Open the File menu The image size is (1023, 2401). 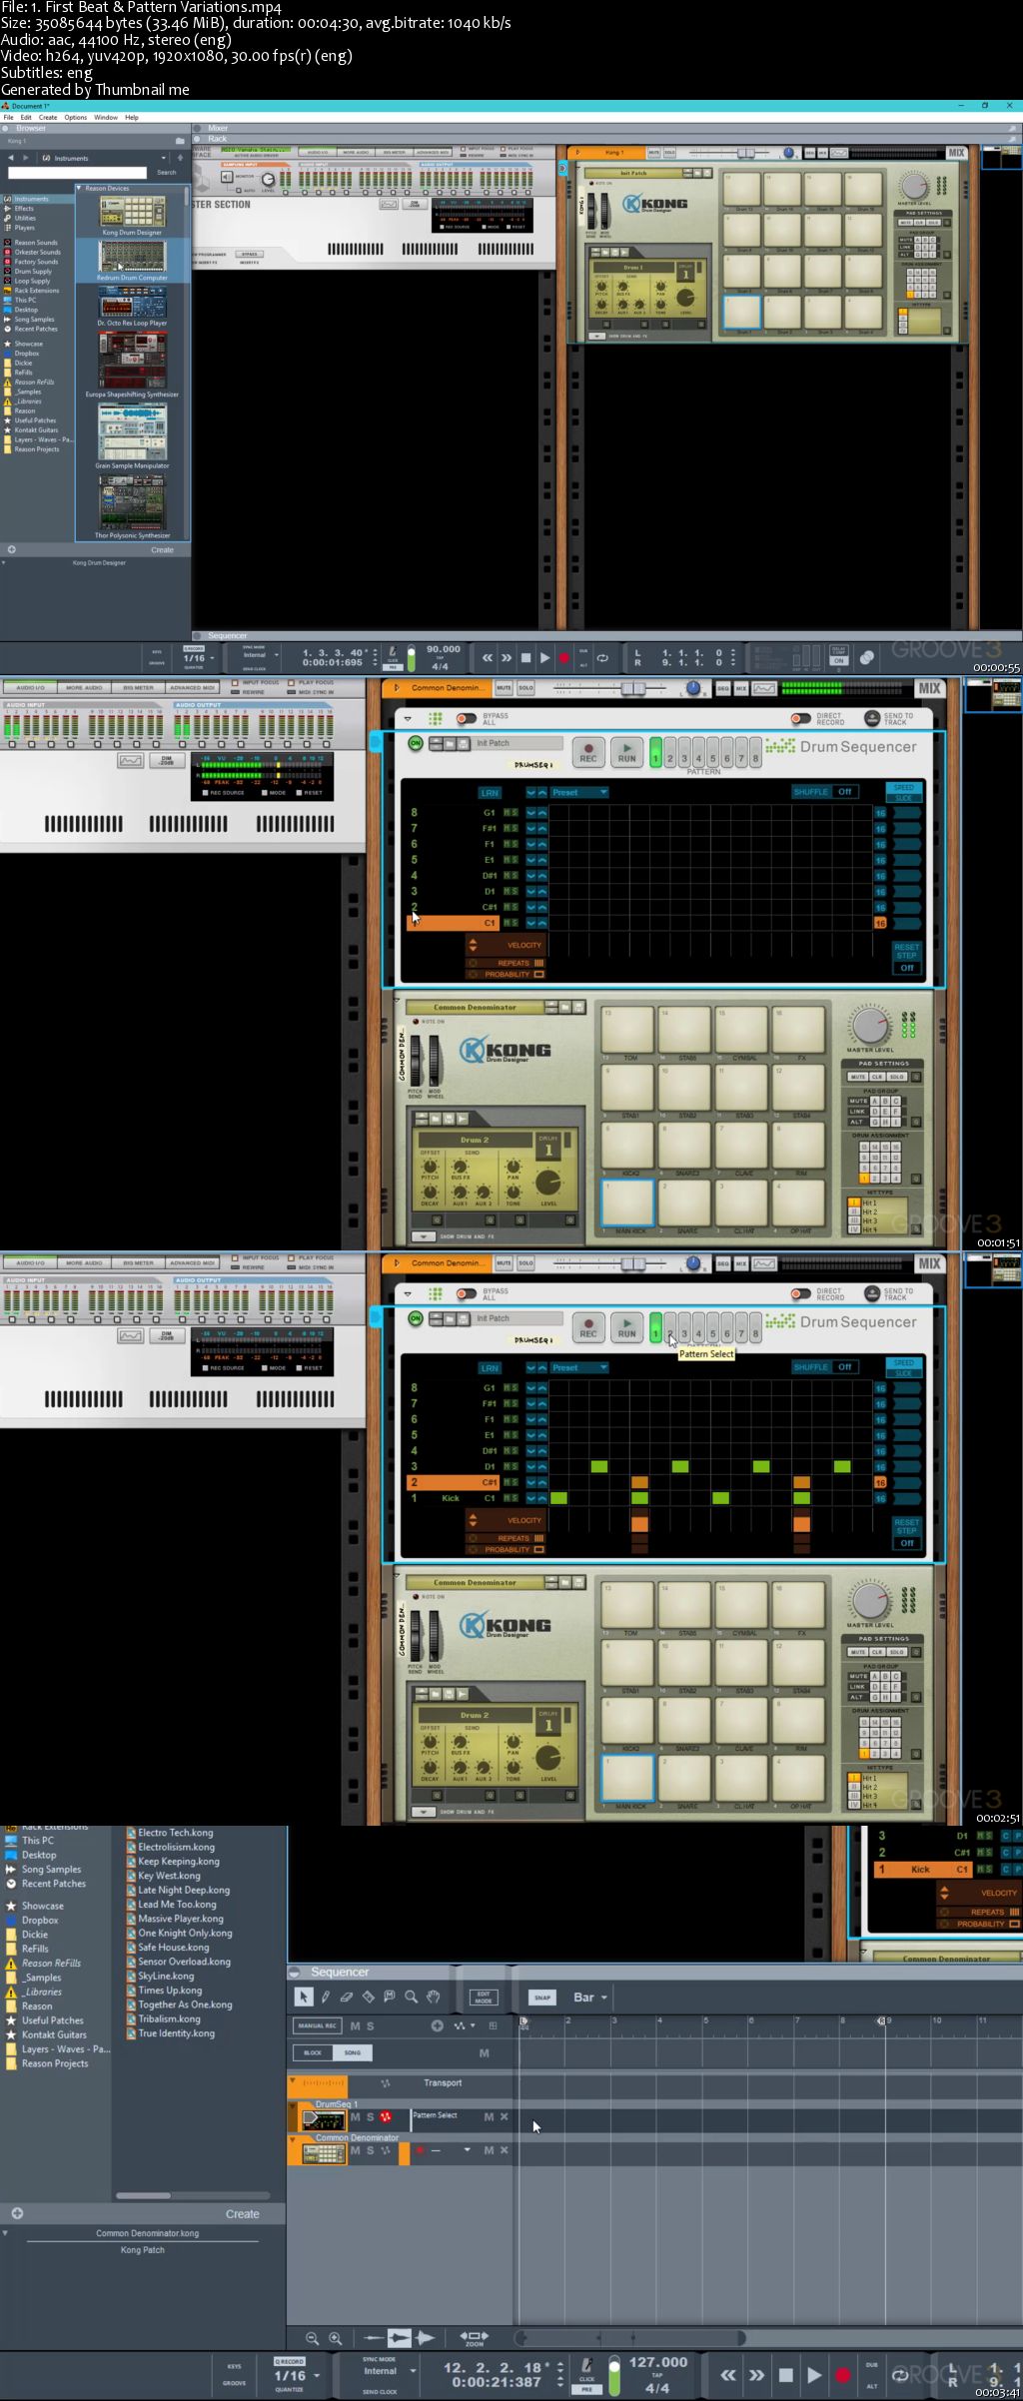click(x=8, y=118)
